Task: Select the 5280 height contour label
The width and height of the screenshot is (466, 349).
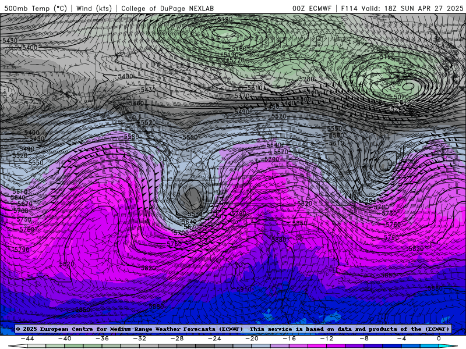Action: 306,79
